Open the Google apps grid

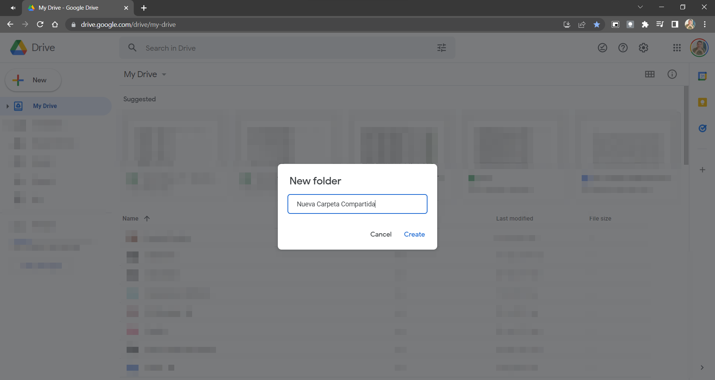pos(677,48)
